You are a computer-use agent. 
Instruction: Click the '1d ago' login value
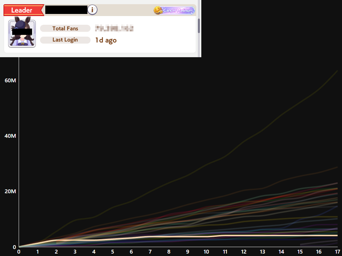coord(106,40)
